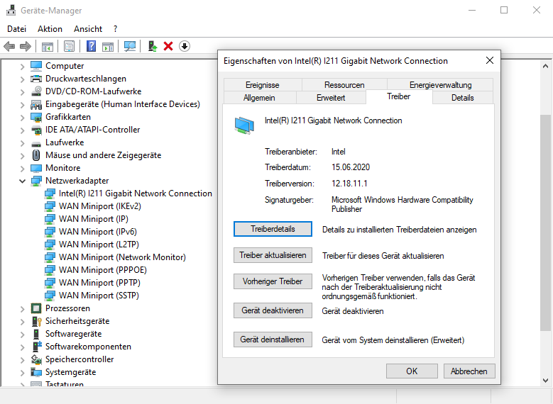
Task: Select the Prozessoren chip icon
Action: [x=36, y=308]
